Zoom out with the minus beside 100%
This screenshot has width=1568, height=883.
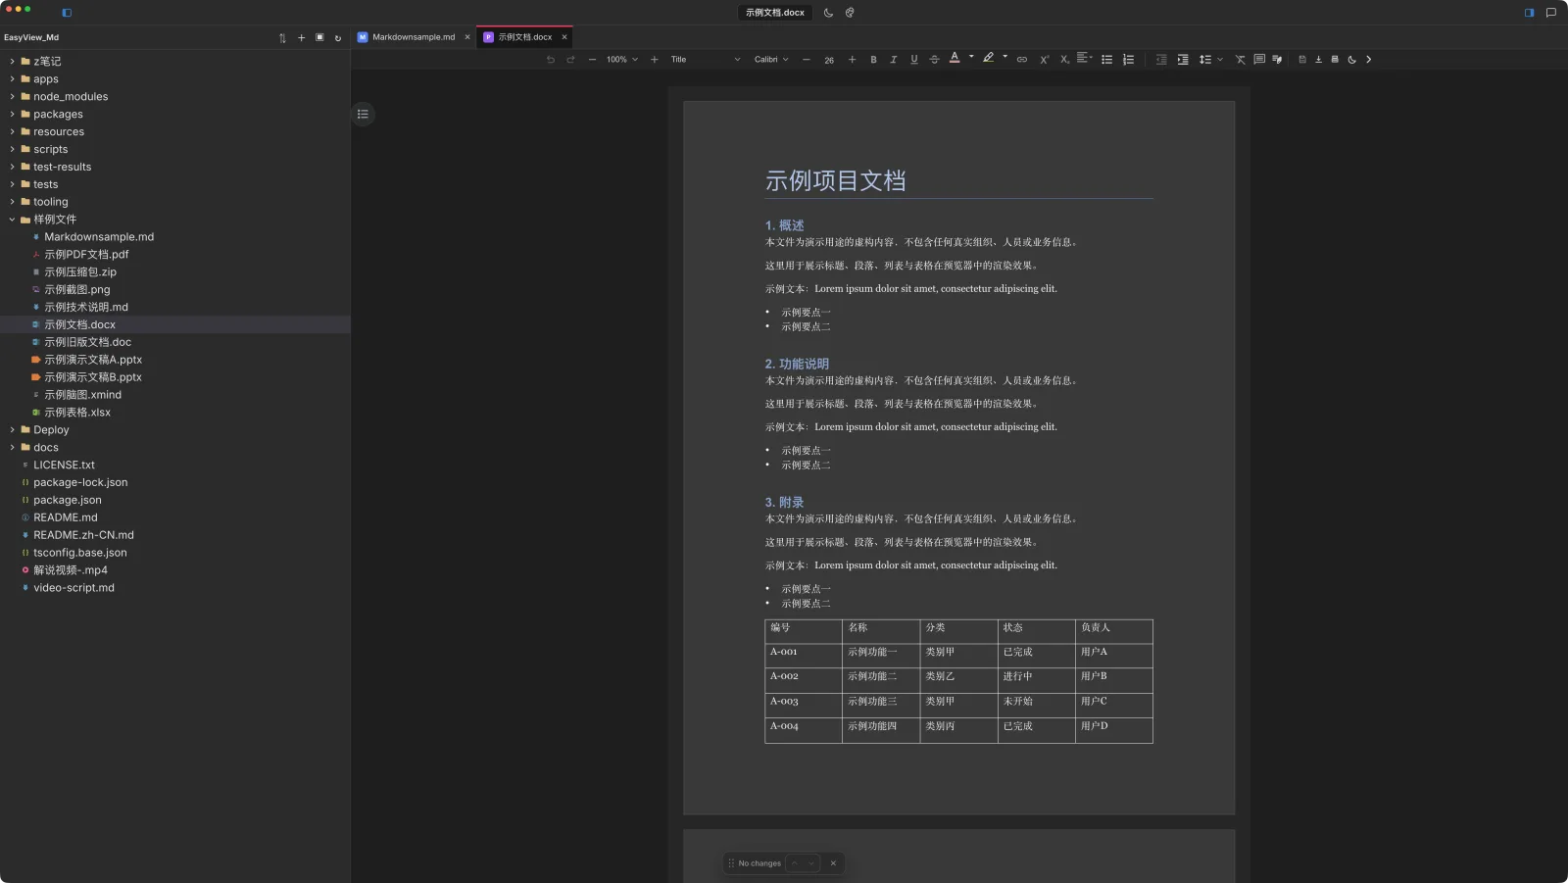pos(592,60)
